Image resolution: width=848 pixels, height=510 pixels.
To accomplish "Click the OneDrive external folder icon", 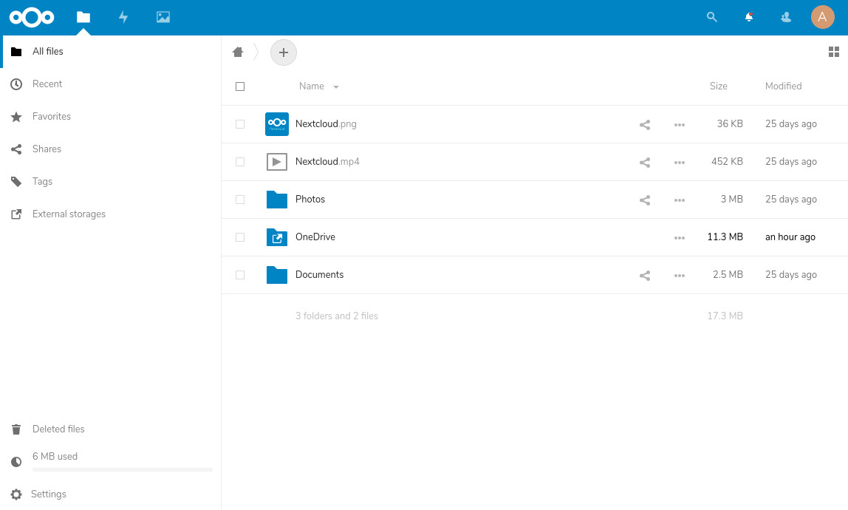I will pos(277,237).
